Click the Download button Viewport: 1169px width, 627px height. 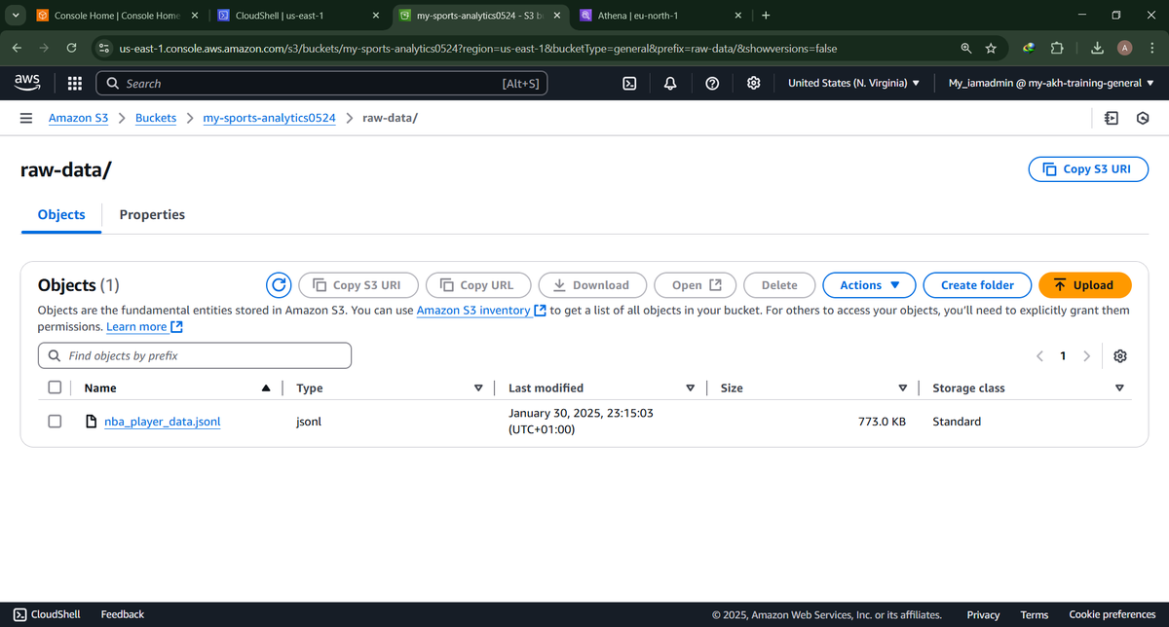592,285
